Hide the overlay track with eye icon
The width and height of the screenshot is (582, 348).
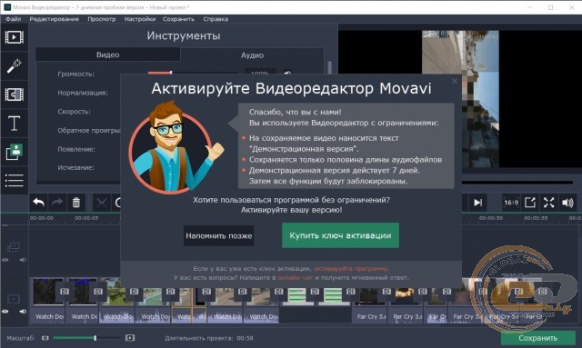coord(5,260)
